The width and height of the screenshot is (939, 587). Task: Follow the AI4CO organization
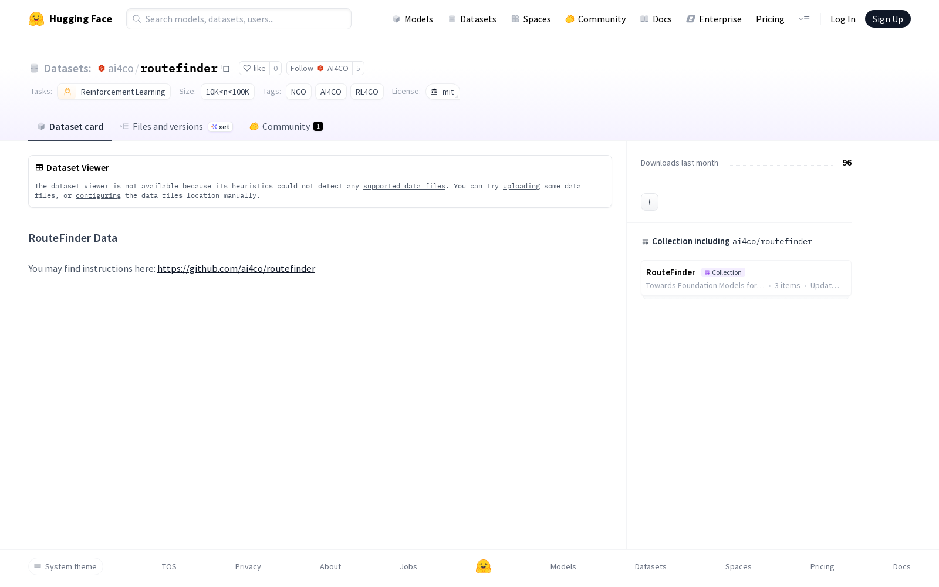click(x=319, y=68)
